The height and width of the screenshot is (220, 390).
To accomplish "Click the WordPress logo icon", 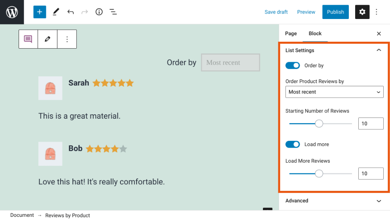I will (12, 12).
